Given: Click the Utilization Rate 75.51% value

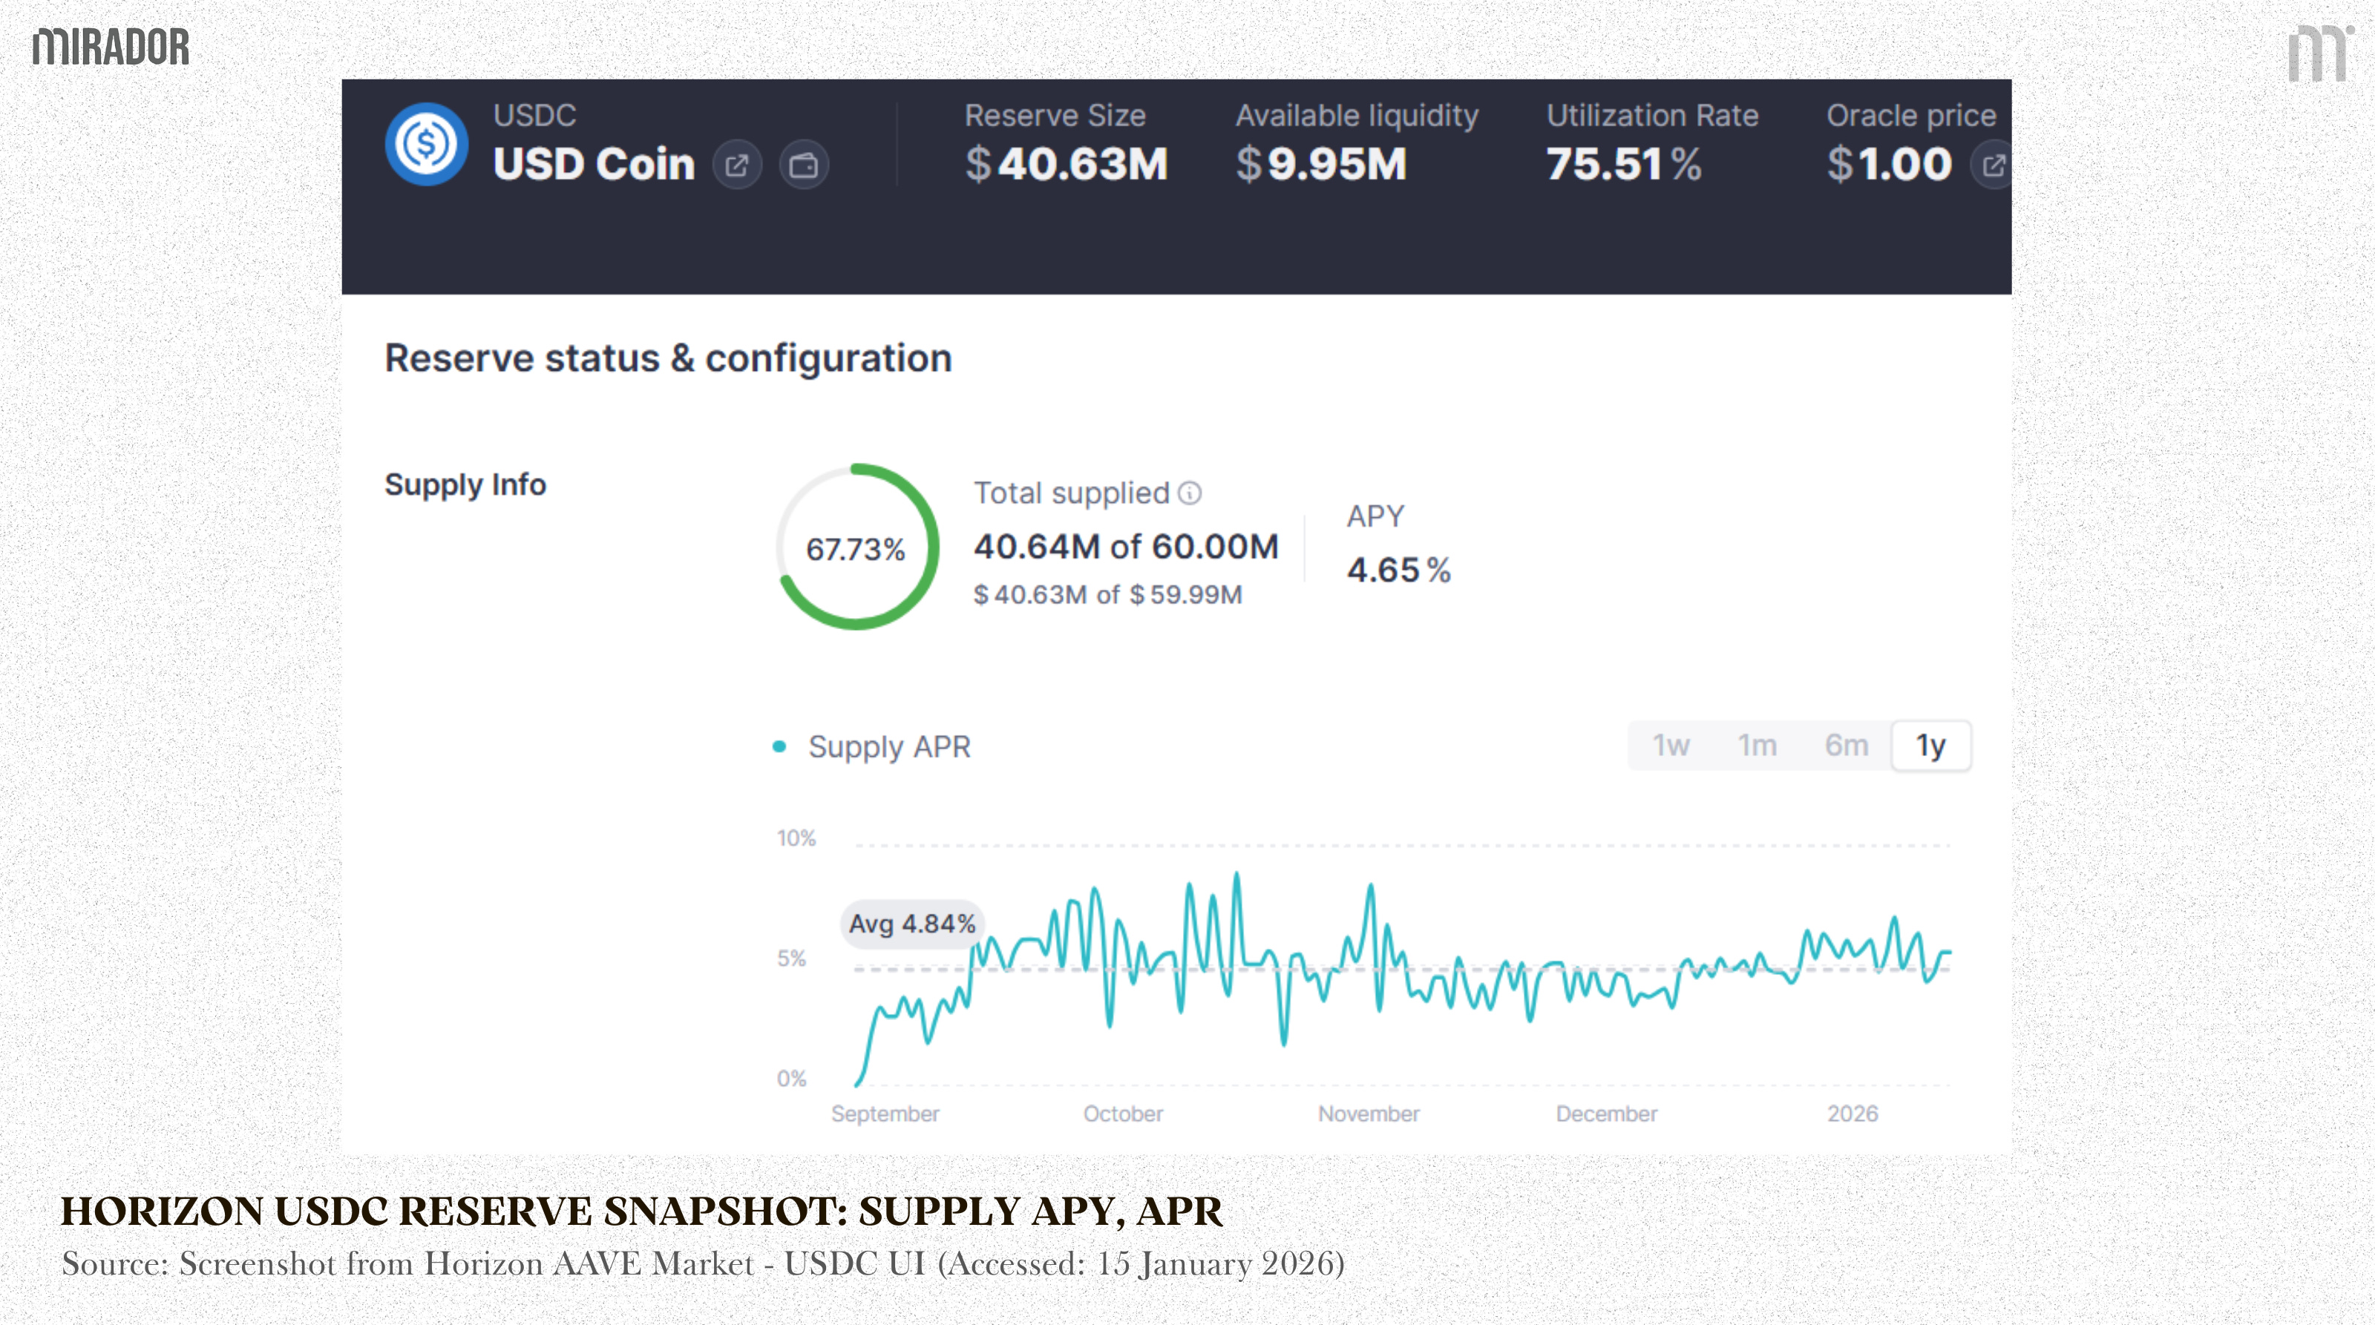Looking at the screenshot, I should click(x=1624, y=165).
